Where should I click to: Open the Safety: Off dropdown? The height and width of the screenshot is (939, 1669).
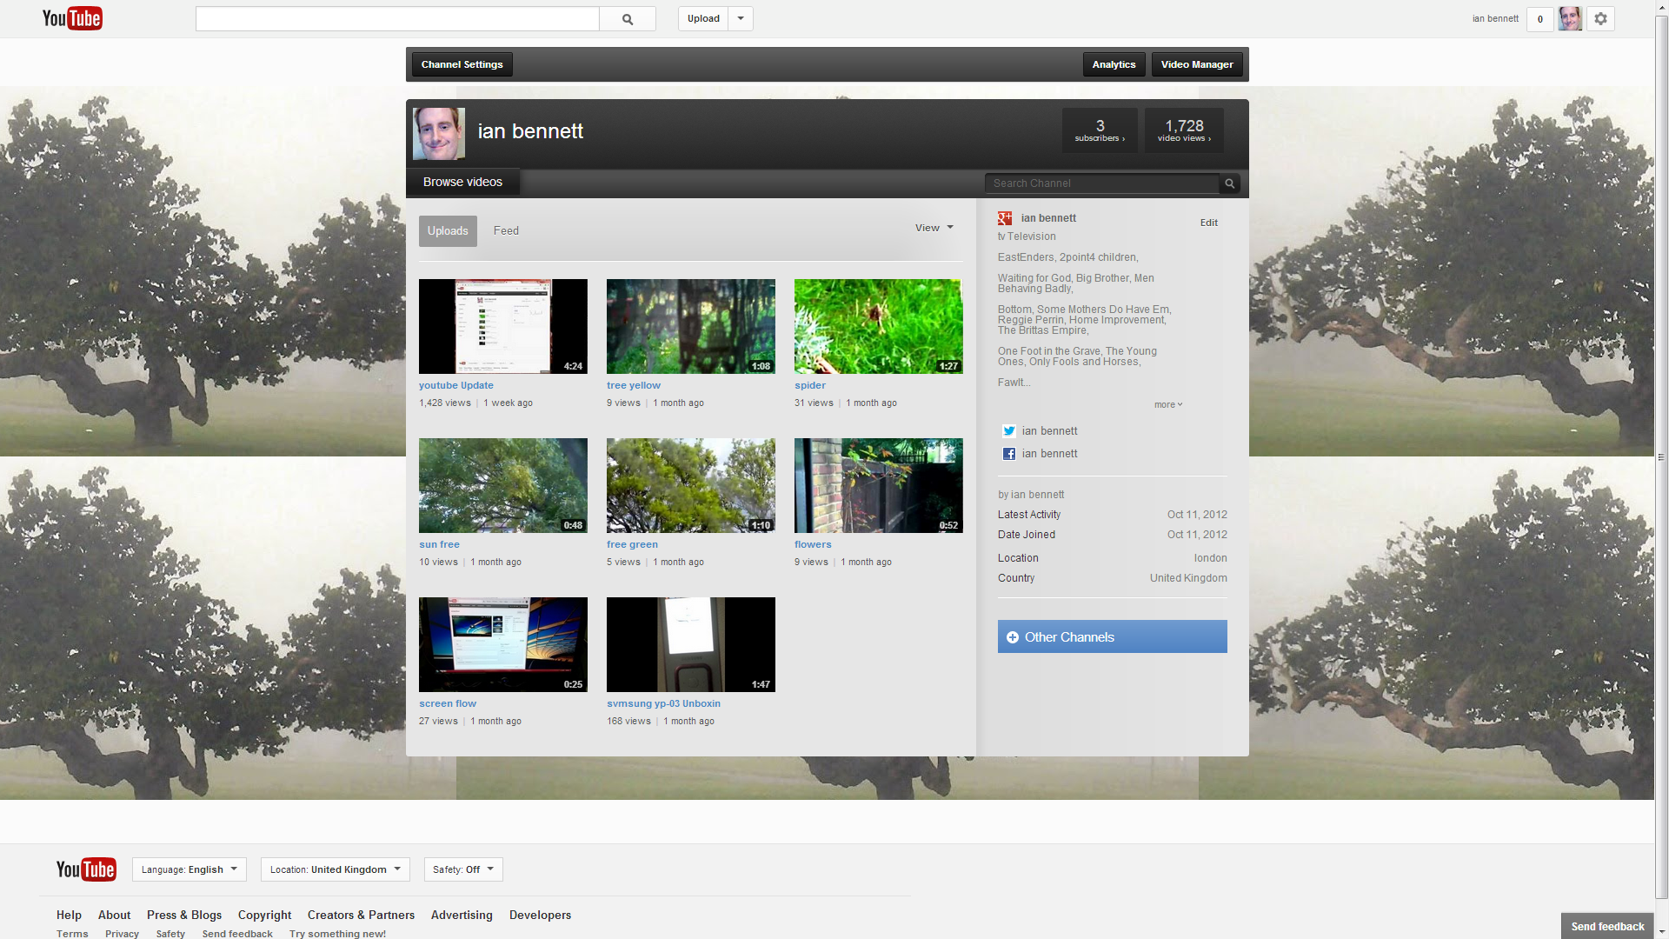(x=463, y=869)
